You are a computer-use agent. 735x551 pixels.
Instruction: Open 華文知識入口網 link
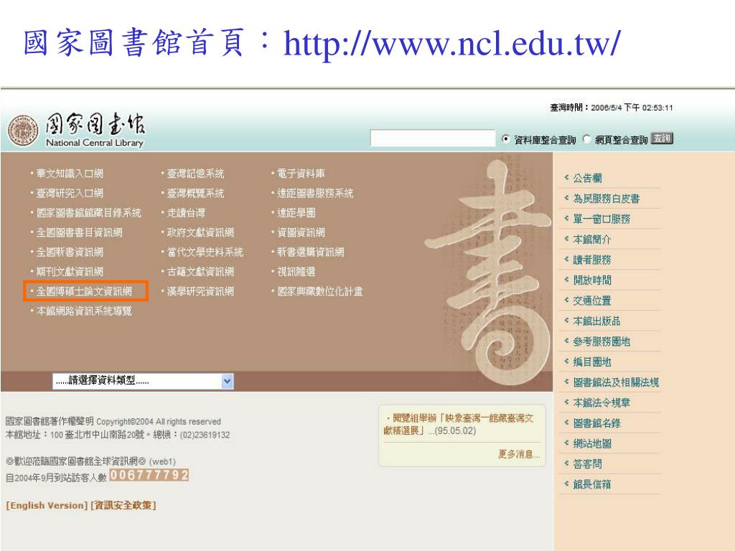[x=70, y=174]
